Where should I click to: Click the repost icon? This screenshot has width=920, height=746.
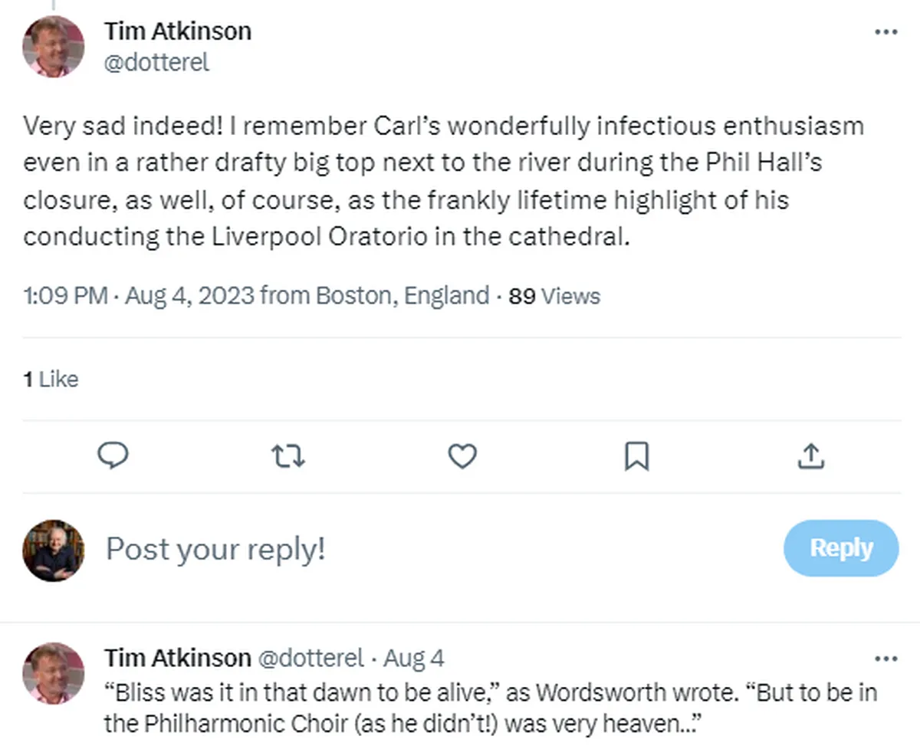point(288,455)
